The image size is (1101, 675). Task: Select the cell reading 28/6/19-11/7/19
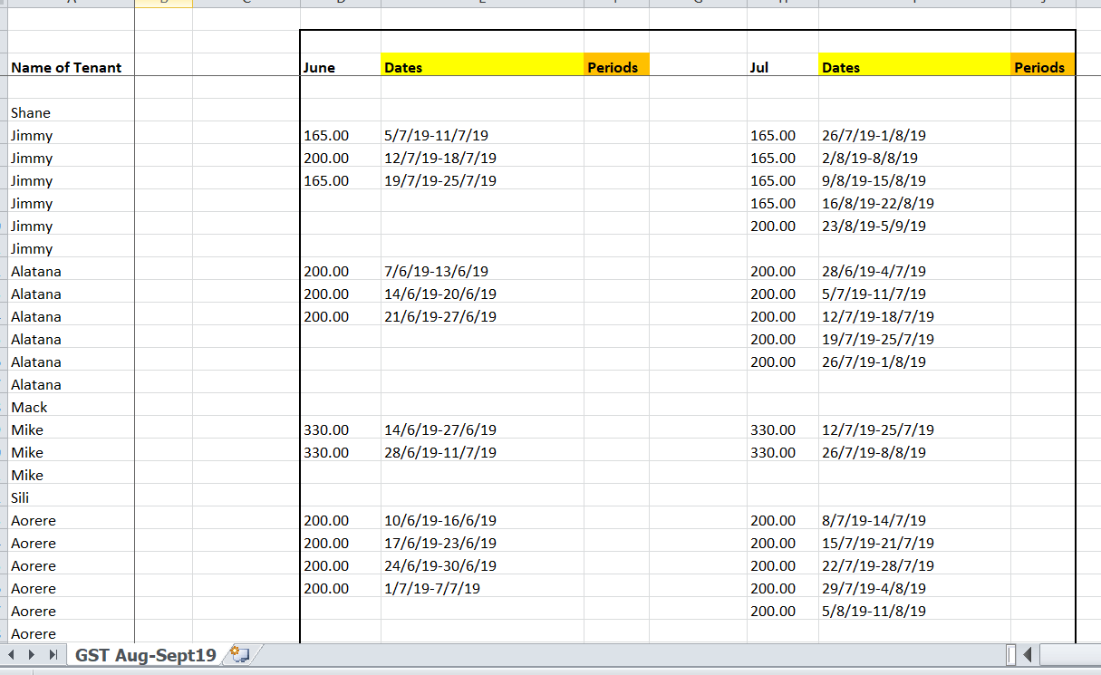482,449
